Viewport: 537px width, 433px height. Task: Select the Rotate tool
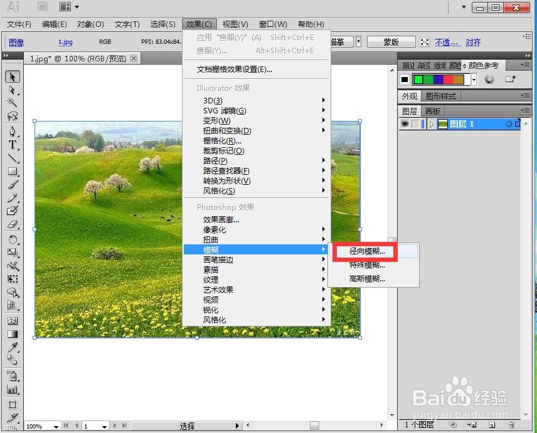pyautogui.click(x=13, y=239)
